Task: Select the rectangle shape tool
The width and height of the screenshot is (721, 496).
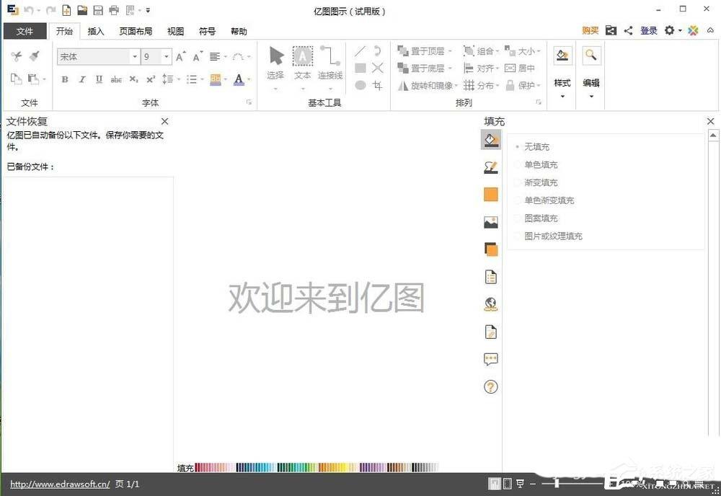Action: click(360, 68)
